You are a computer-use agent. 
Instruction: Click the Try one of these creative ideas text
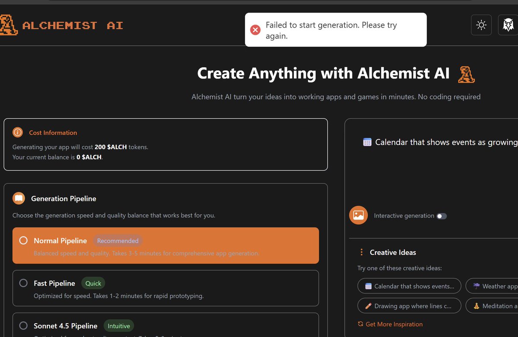tap(400, 268)
